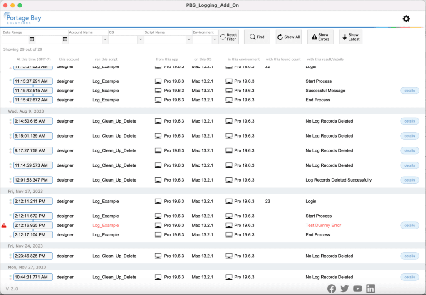
Task: Expand the Account Name filter dropdown
Action: (x=105, y=39)
